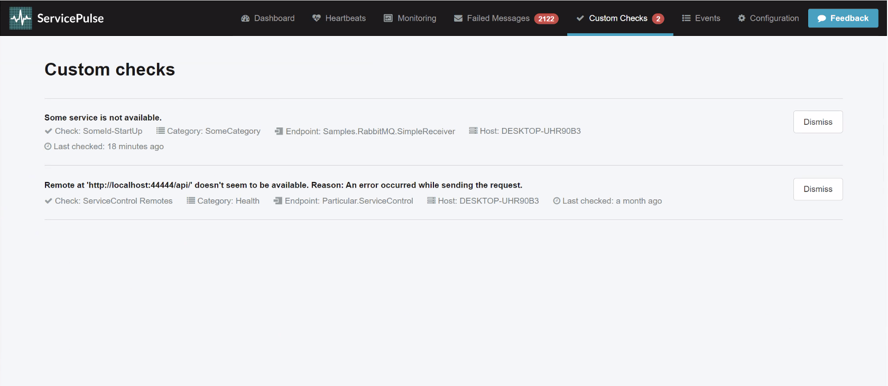Click the 'Some service is not available.' message
This screenshot has height=386, width=888.
coord(103,117)
